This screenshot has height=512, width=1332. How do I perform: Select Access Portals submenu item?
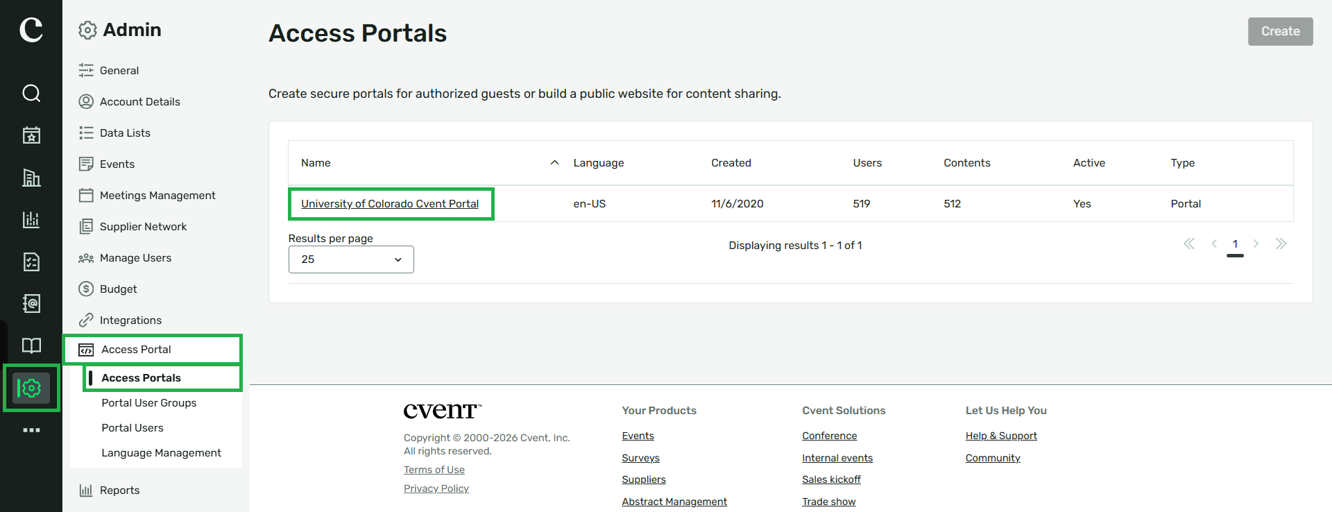click(x=141, y=377)
